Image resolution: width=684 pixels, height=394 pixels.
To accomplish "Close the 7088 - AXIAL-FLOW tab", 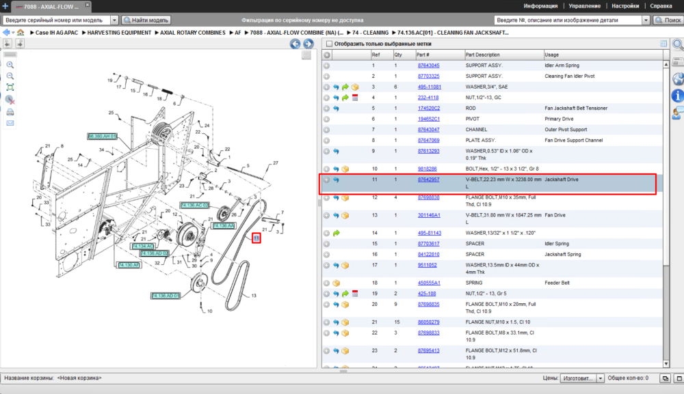I will [88, 5].
